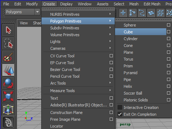Open Adobe Illustrator Object options box
Screen dimensions: 172x129
coord(111,105)
